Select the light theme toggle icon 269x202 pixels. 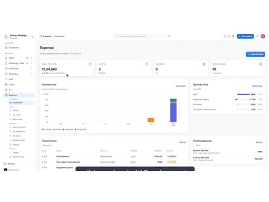225,36
